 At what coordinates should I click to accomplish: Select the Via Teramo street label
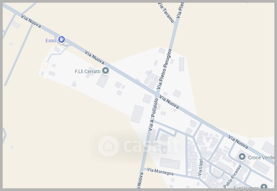click(x=166, y=13)
